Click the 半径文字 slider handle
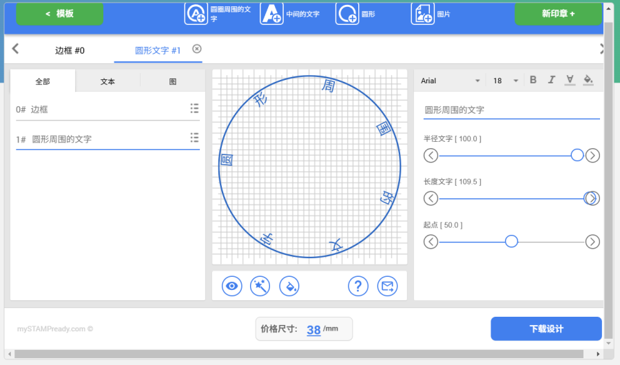Image resolution: width=620 pixels, height=365 pixels. [x=577, y=155]
